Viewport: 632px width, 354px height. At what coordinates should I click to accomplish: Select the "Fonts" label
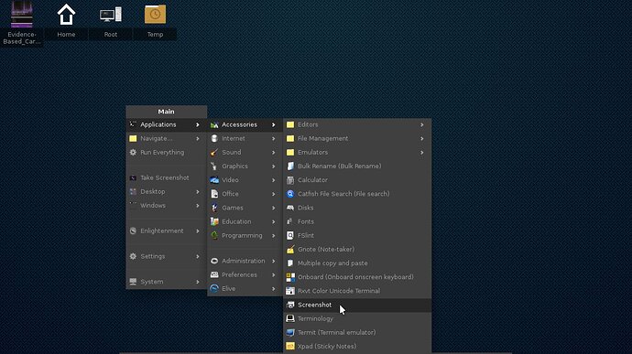(x=306, y=221)
